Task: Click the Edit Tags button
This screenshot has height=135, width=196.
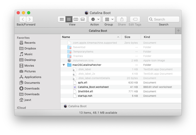Action: (135, 19)
